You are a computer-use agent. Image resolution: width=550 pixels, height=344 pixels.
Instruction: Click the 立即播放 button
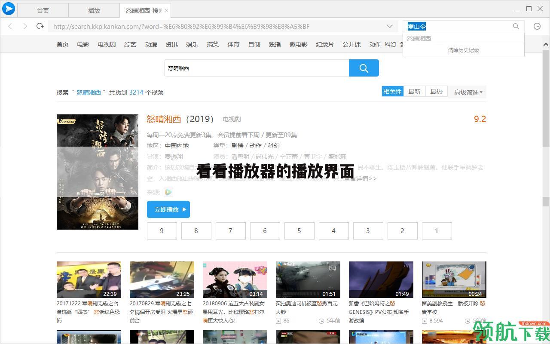[168, 209]
